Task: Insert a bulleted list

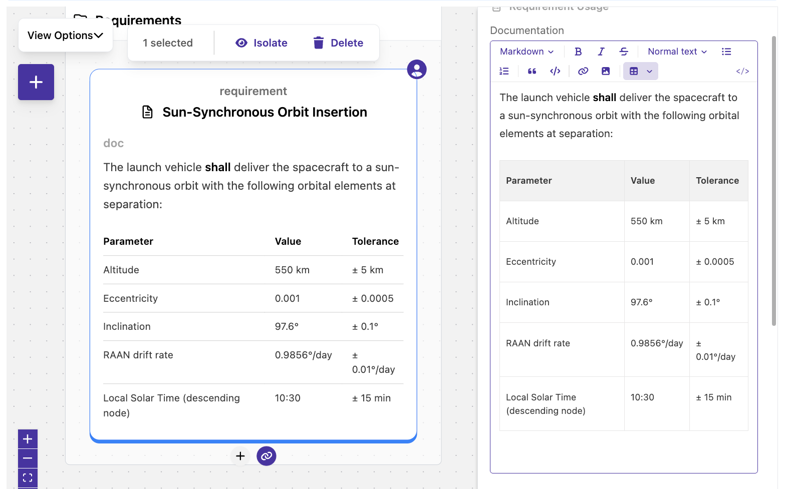Action: [726, 52]
